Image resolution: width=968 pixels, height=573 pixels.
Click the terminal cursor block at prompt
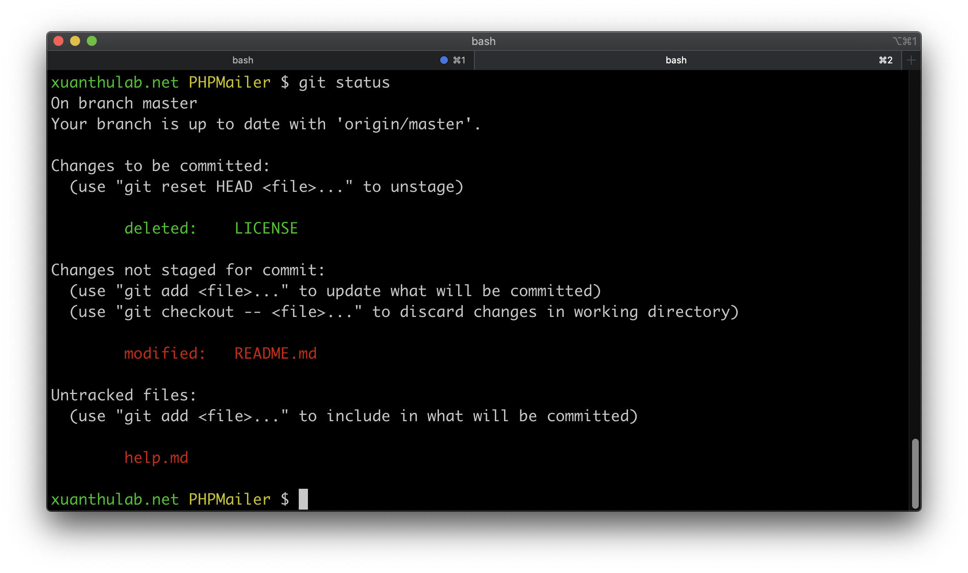(303, 499)
